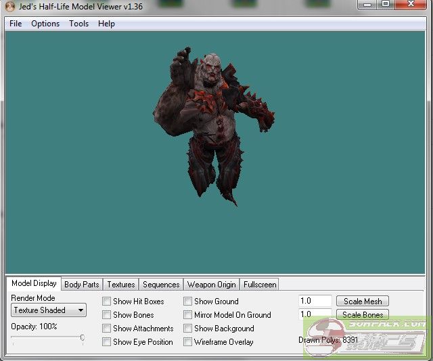Enable Show Attachments option
This screenshot has width=433, height=361.
tap(107, 329)
